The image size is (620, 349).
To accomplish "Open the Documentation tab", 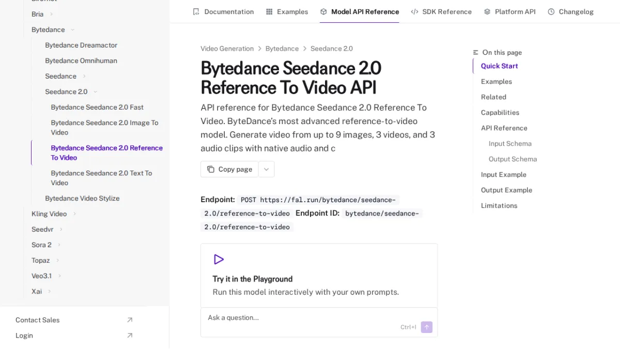I will click(x=223, y=11).
